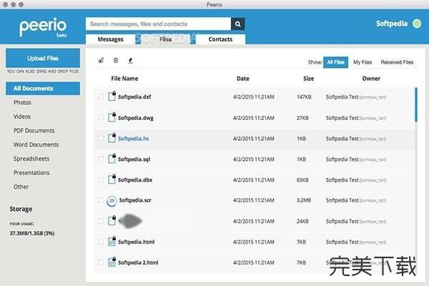Click the trash delete icon
The width and height of the screenshot is (429, 286).
point(116,61)
